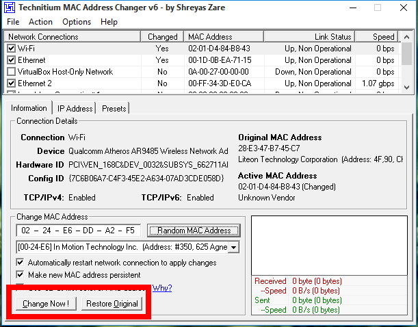Toggle automatically restart network connection option
This screenshot has width=418, height=327.
(20, 263)
